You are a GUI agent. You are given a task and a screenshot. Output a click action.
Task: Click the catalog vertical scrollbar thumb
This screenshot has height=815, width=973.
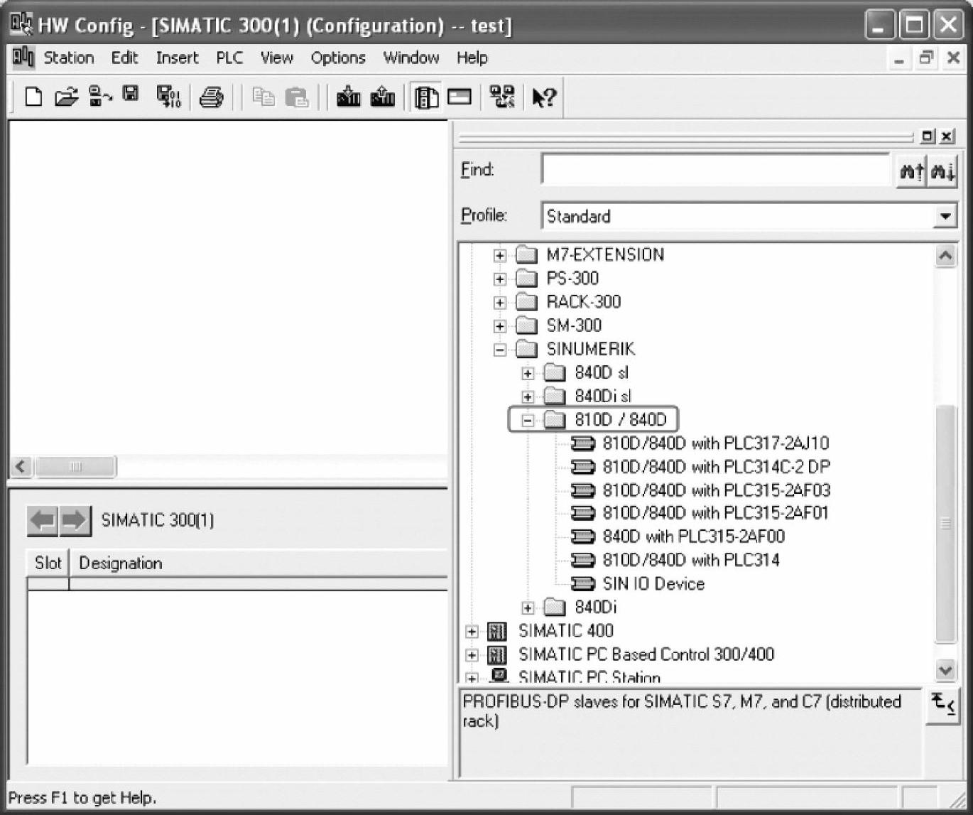pos(945,524)
